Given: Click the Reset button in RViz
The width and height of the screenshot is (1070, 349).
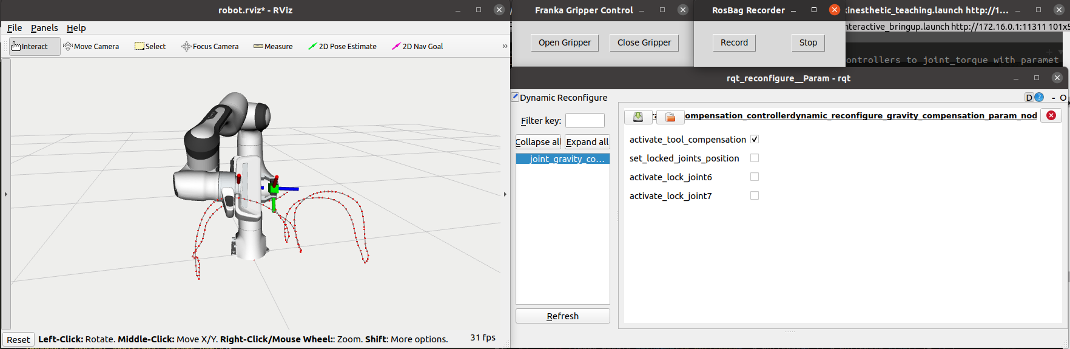Looking at the screenshot, I should pyautogui.click(x=18, y=339).
